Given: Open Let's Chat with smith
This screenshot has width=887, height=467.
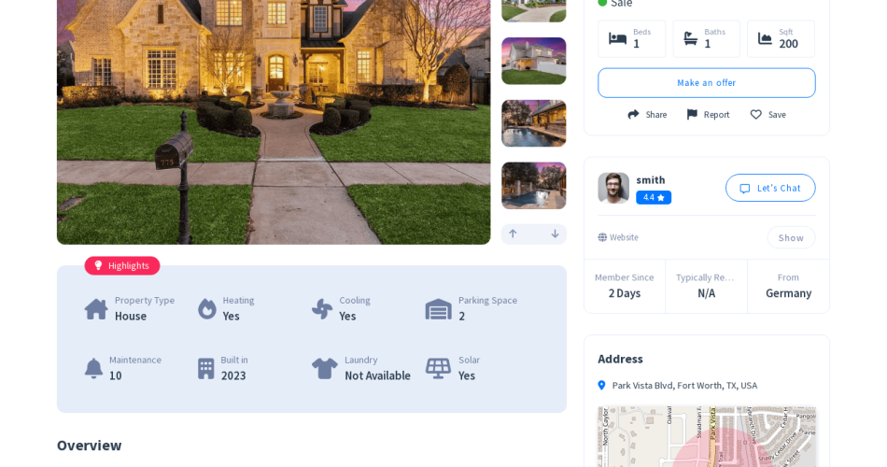Looking at the screenshot, I should pyautogui.click(x=770, y=188).
